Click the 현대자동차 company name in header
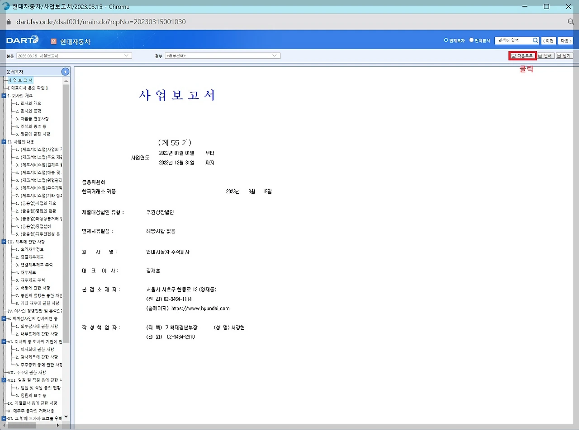This screenshot has height=430, width=579. tap(75, 42)
